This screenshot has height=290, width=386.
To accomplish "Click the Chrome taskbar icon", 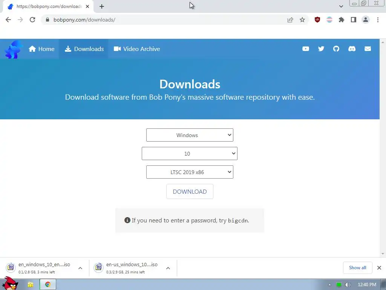I will coord(48,285).
